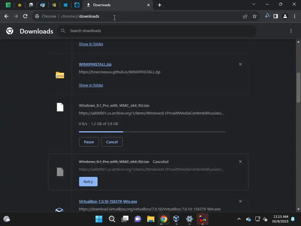Image resolution: width=301 pixels, height=226 pixels.
Task: Pause the Windows 8.1 ISO download
Action: (89, 142)
